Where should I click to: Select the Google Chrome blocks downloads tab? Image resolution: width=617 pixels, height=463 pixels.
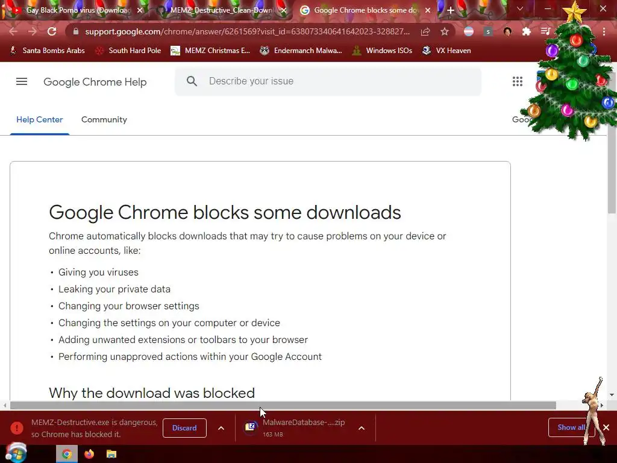[364, 10]
